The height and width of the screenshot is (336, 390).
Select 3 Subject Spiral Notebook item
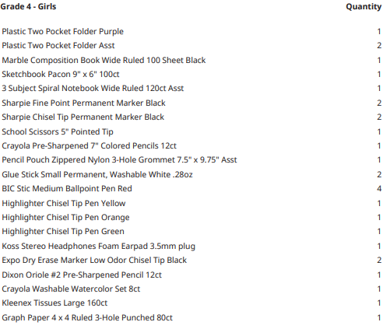pyautogui.click(x=93, y=89)
